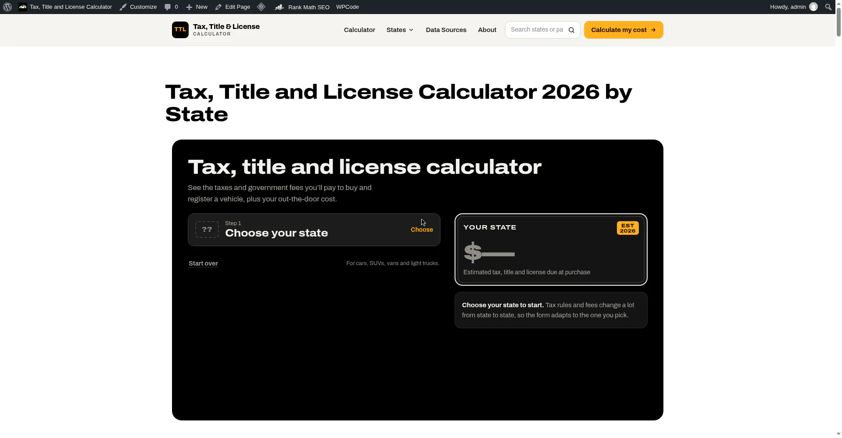Click the admin user avatar
The width and height of the screenshot is (842, 438).
pyautogui.click(x=813, y=7)
